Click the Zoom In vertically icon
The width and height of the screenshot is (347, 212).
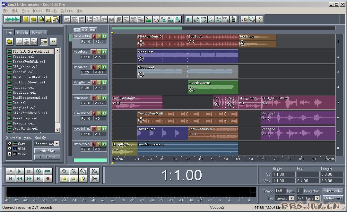click(94, 171)
